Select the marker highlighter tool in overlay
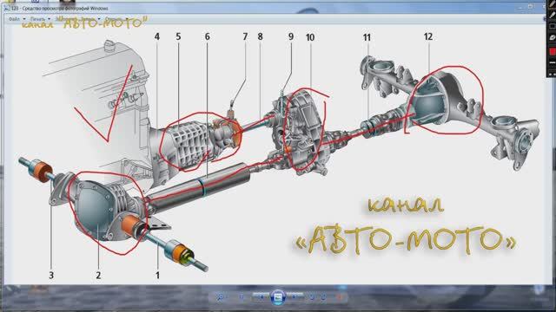Screen dimensions: 556x312 click(552, 15)
